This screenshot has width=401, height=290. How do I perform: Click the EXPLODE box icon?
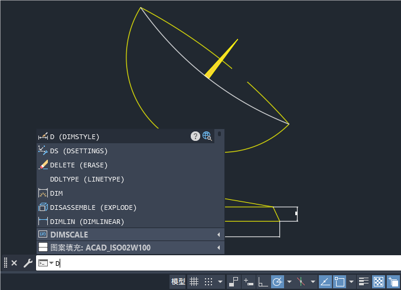[x=43, y=207]
